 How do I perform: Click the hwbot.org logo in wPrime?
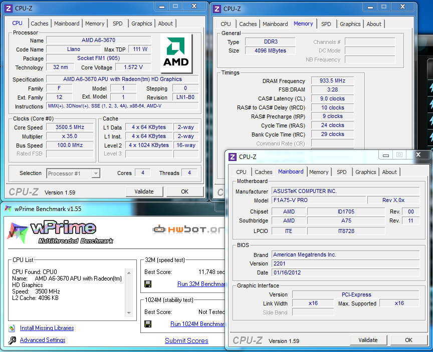188,229
